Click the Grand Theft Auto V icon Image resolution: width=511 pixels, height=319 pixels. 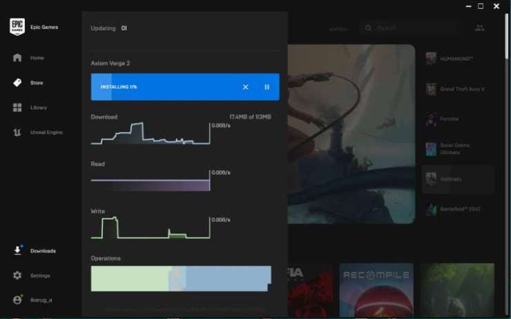[x=431, y=89]
